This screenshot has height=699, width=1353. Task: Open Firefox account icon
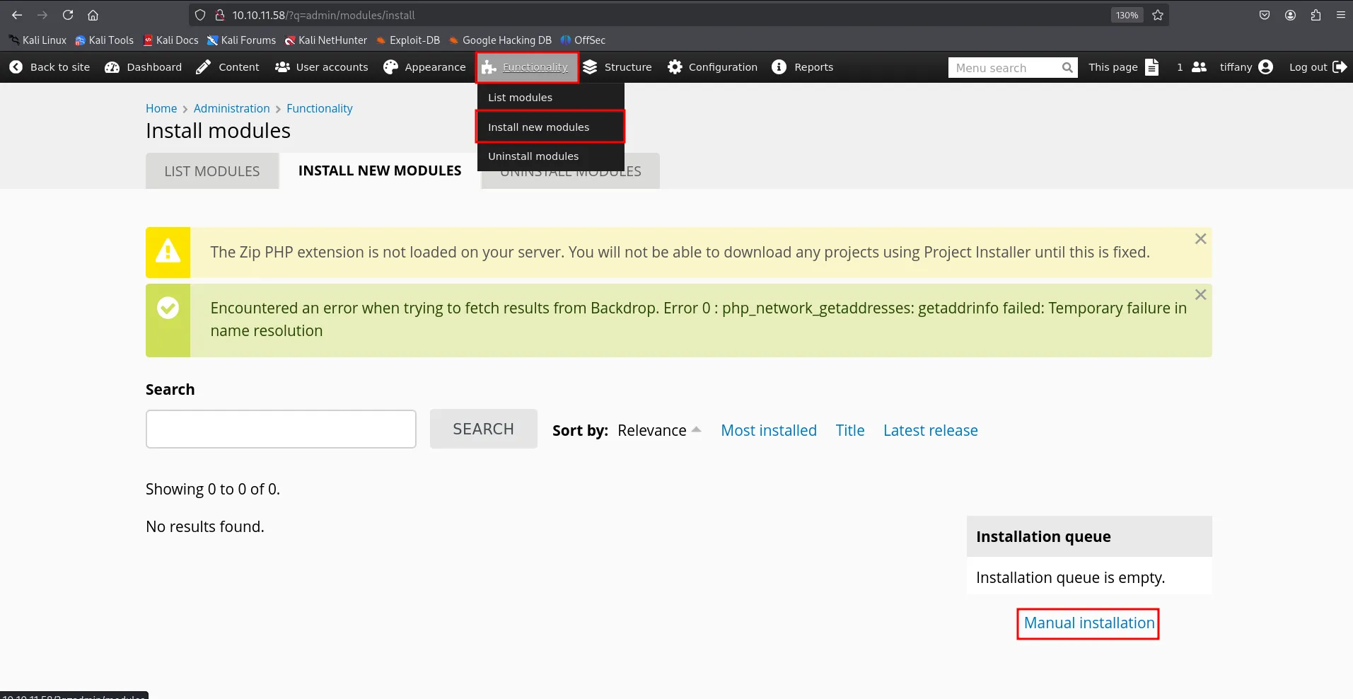pyautogui.click(x=1290, y=15)
